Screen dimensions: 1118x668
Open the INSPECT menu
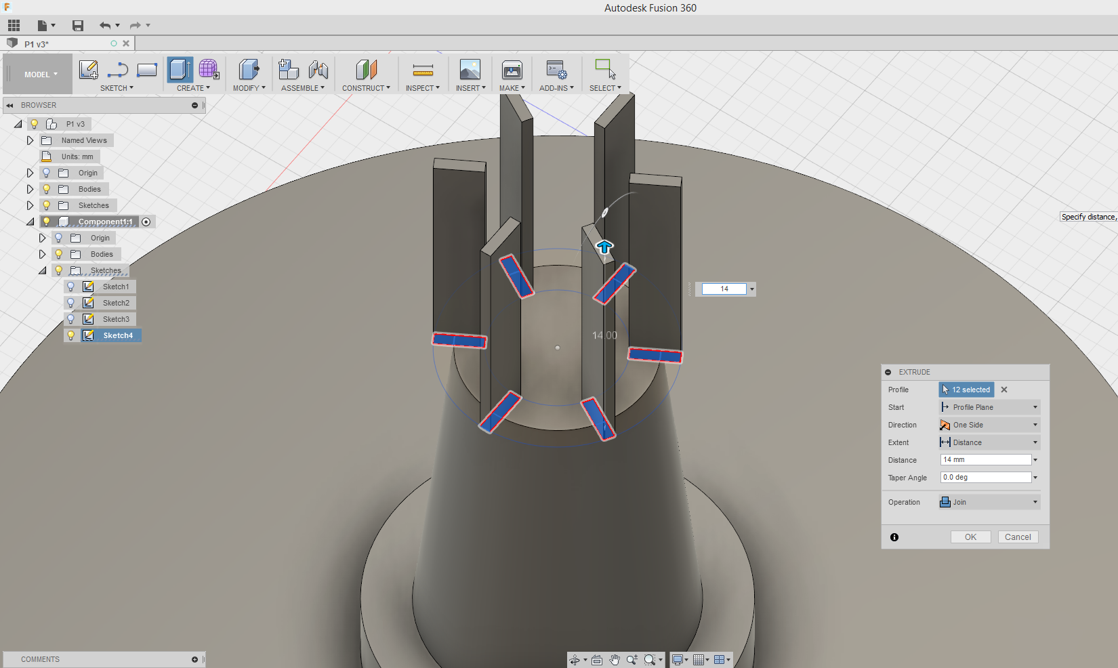pyautogui.click(x=423, y=88)
